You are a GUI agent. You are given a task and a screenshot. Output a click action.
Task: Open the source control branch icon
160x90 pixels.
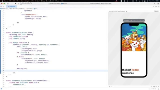[18, 3]
